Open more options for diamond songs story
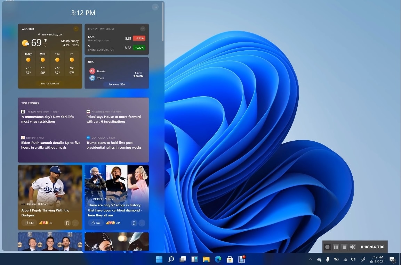Viewport: 401px width, 265px height. 142,223
